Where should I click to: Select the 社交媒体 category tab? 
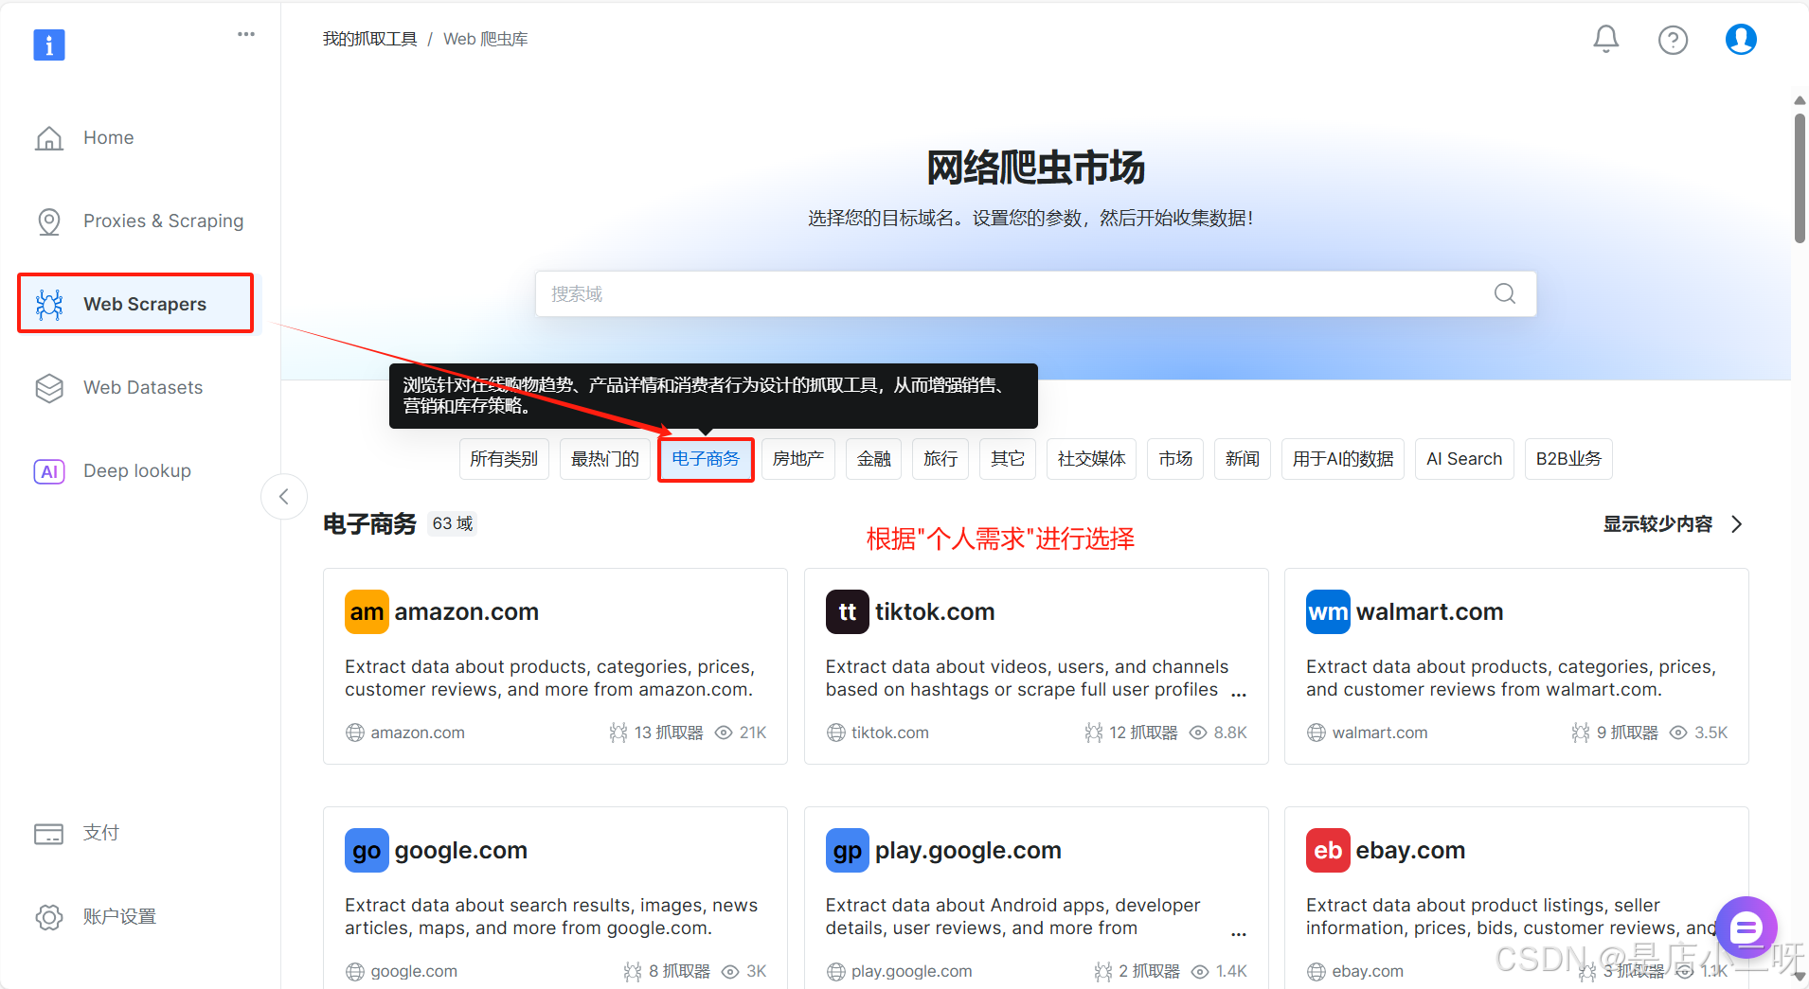point(1091,459)
